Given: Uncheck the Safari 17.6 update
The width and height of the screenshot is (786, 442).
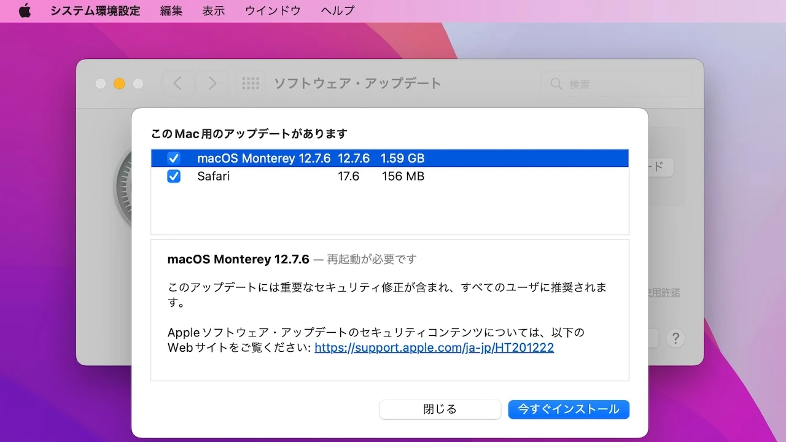Looking at the screenshot, I should (x=174, y=176).
